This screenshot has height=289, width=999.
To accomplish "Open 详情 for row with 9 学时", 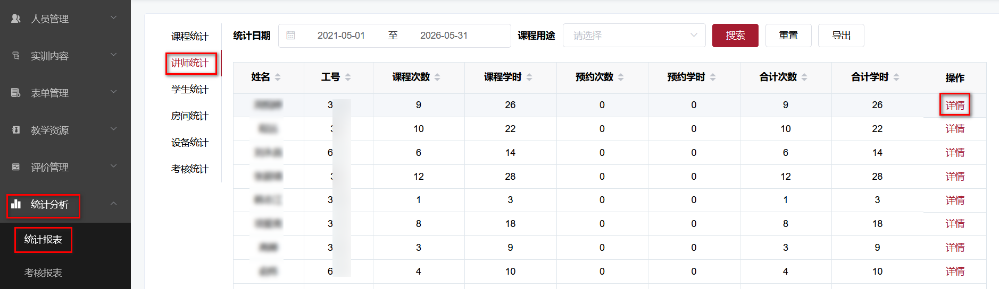I will (x=955, y=248).
